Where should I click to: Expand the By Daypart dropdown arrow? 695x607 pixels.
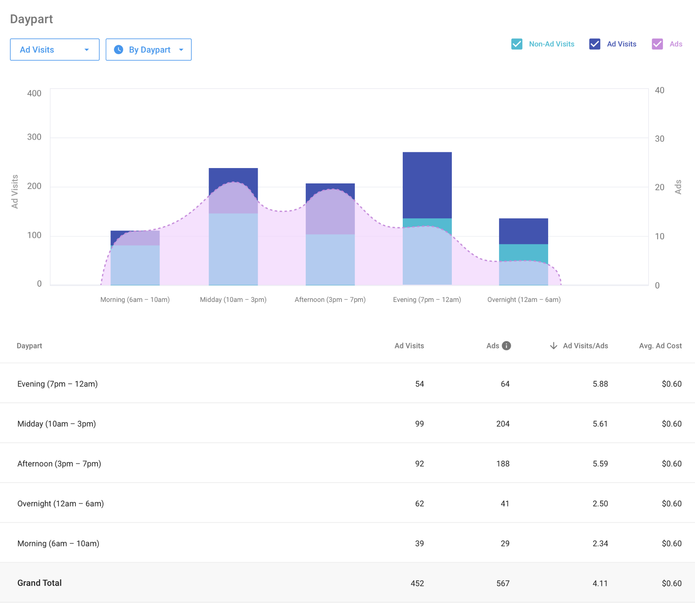181,49
